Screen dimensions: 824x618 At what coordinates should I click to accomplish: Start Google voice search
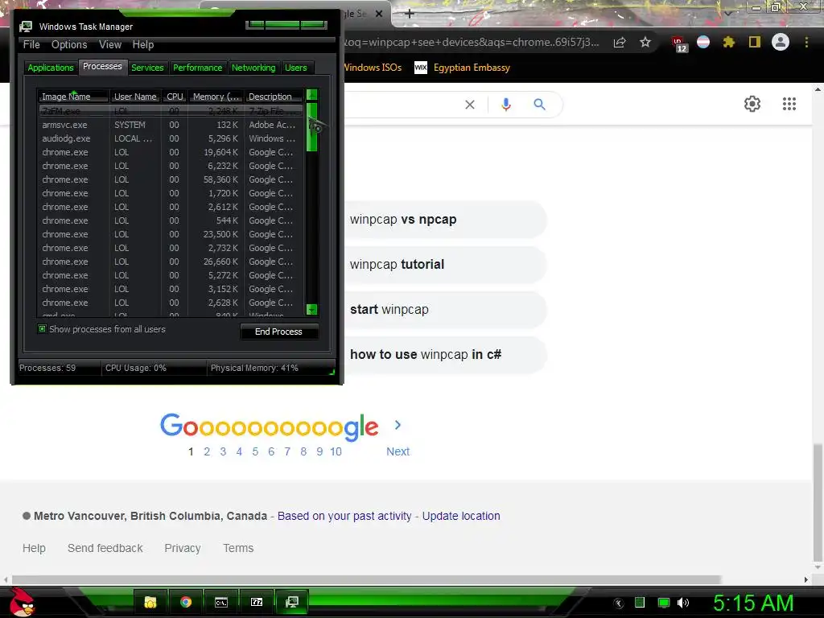tap(506, 105)
